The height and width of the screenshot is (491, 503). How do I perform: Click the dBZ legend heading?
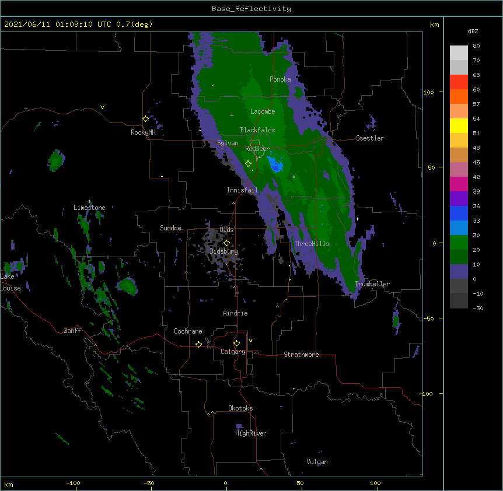point(473,31)
